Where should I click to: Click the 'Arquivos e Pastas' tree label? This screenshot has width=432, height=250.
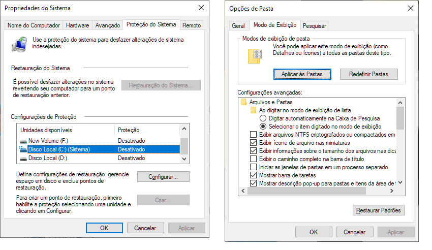click(x=271, y=102)
